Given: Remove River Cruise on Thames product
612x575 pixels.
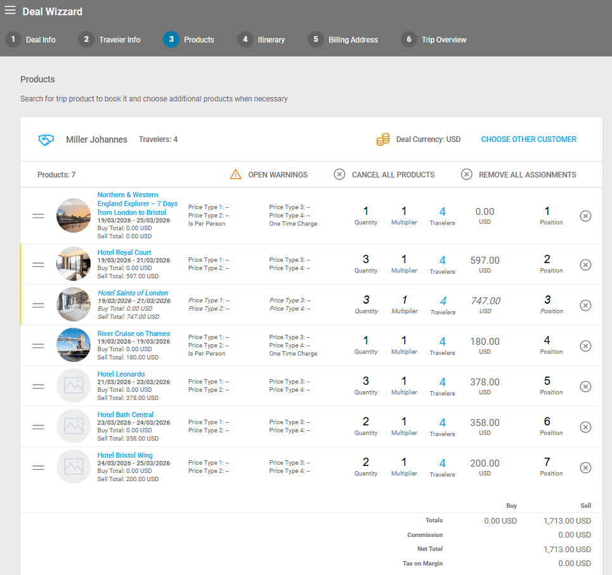Looking at the screenshot, I should [585, 346].
